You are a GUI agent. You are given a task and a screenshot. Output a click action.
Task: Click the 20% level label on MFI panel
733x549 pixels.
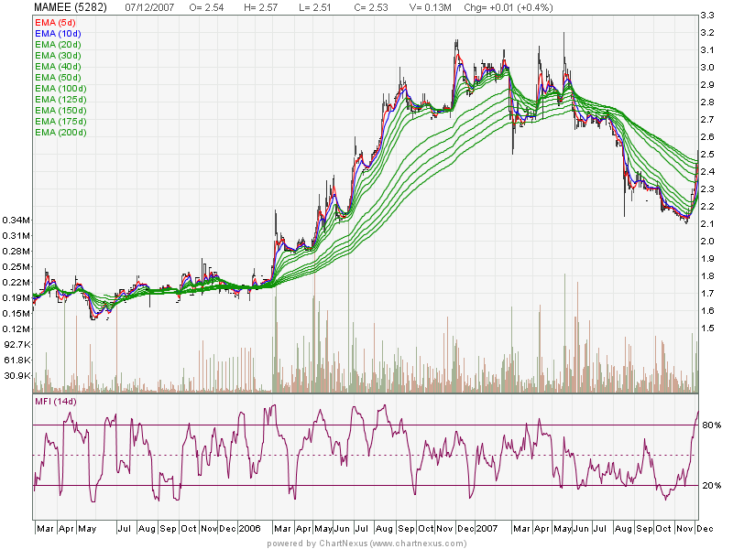coord(713,486)
